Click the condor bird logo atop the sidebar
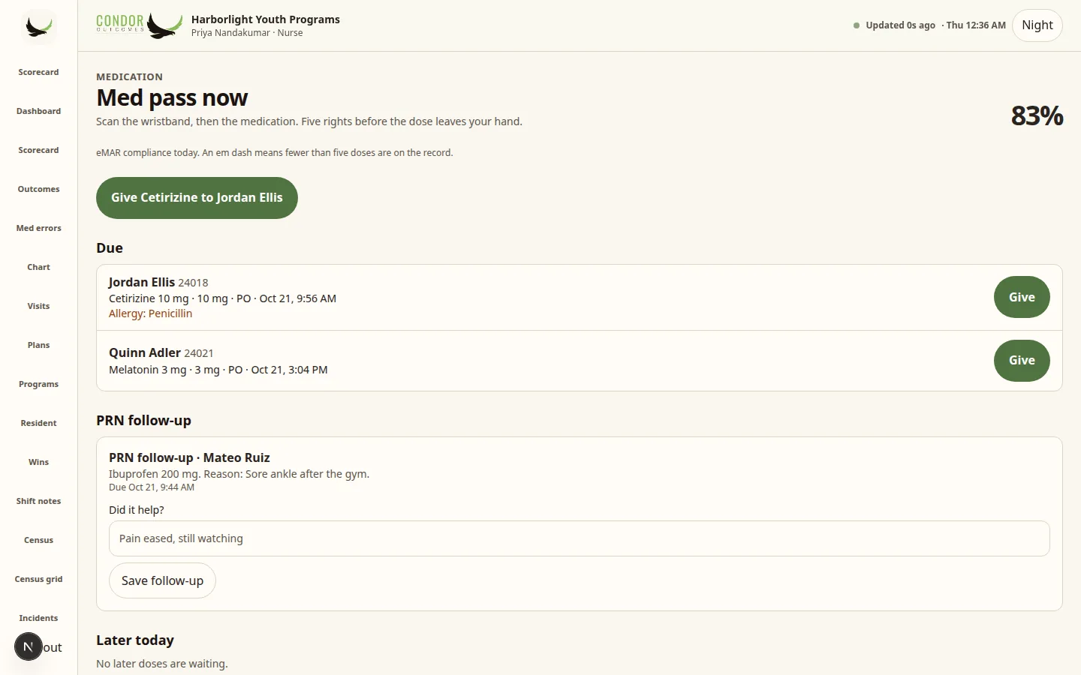The image size is (1081, 675). 39,27
